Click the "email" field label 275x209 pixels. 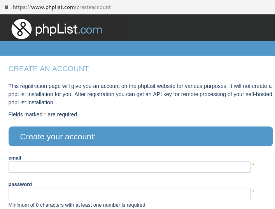click(x=15, y=158)
